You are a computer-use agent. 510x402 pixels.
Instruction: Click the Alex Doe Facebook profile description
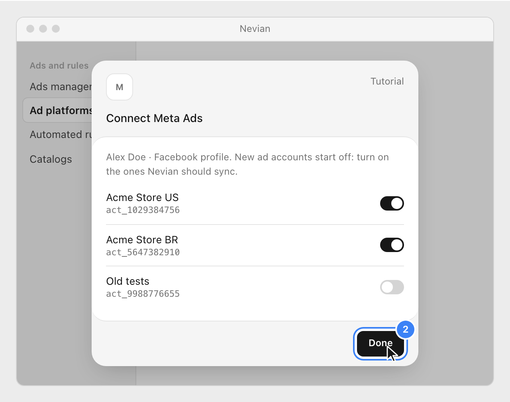pos(247,164)
